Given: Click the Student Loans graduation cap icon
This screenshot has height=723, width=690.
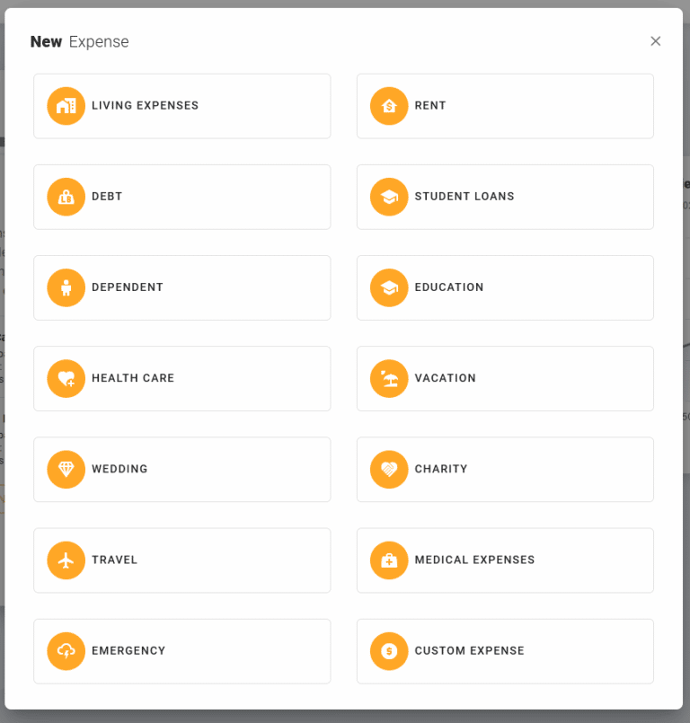Looking at the screenshot, I should pos(389,197).
